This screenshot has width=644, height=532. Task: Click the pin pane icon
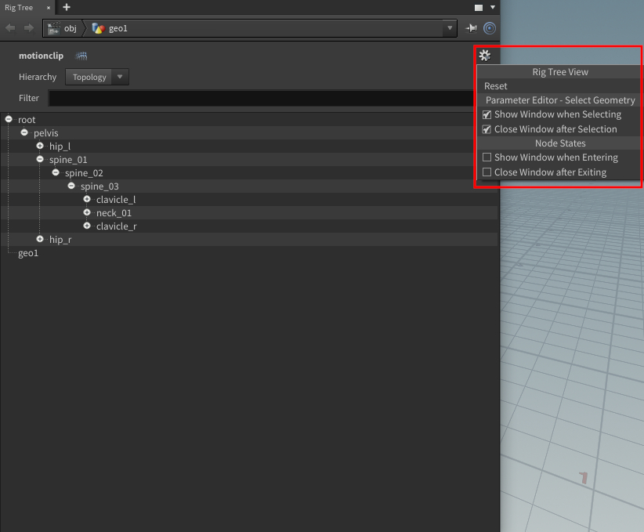(x=471, y=28)
